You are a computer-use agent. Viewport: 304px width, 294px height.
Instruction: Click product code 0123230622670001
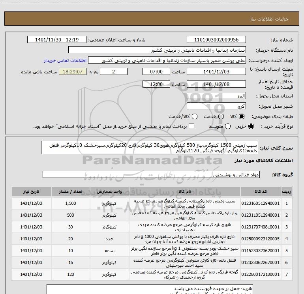(261, 262)
